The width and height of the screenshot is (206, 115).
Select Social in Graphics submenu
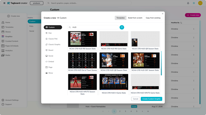pos(32,31)
